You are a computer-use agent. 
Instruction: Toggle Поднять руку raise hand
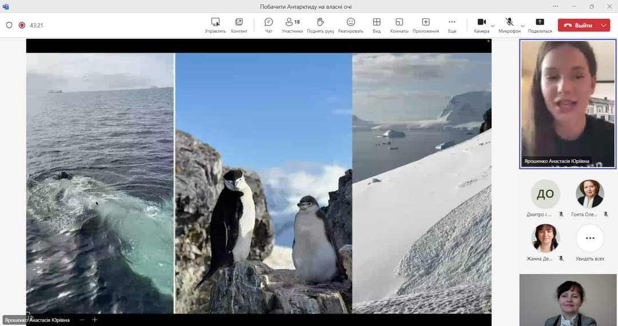pos(320,25)
